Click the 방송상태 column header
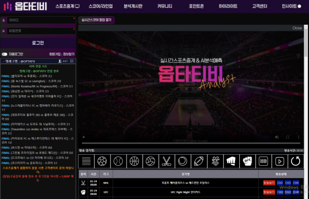309x199 pixels. (281, 174)
